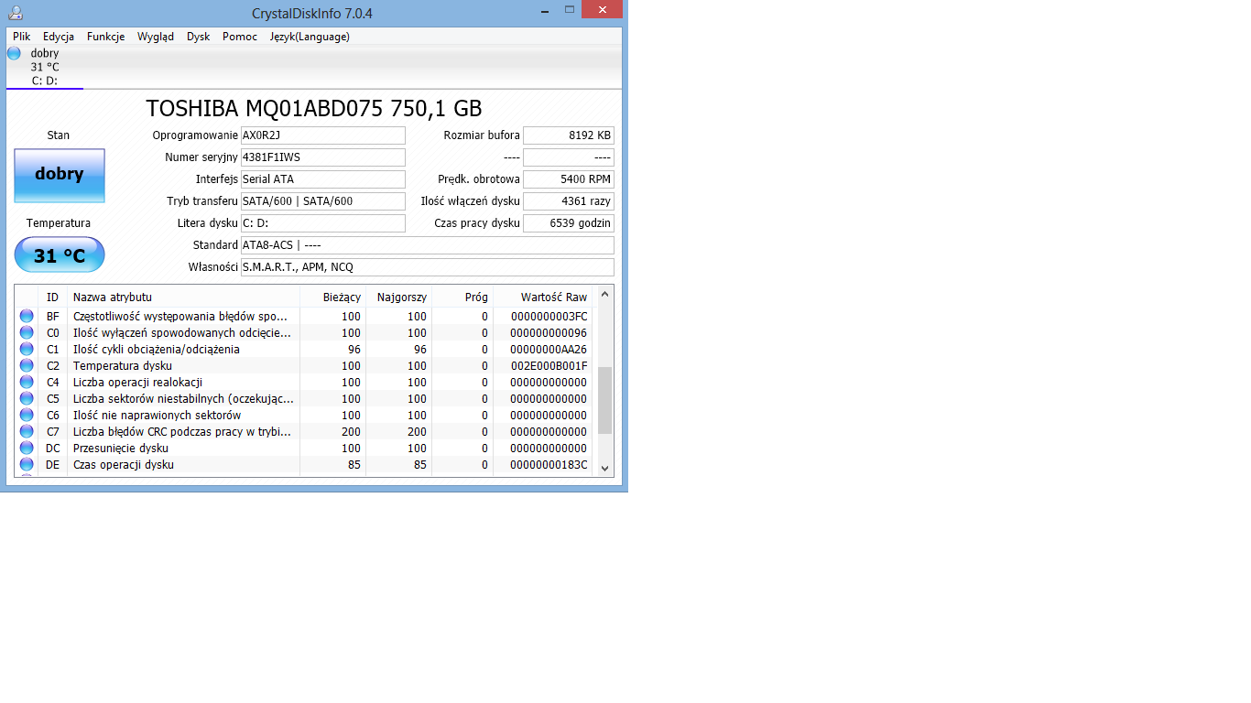This screenshot has width=1251, height=703.
Task: Click the Czas pracy dysku value 6539 godzin
Action: [x=569, y=223]
